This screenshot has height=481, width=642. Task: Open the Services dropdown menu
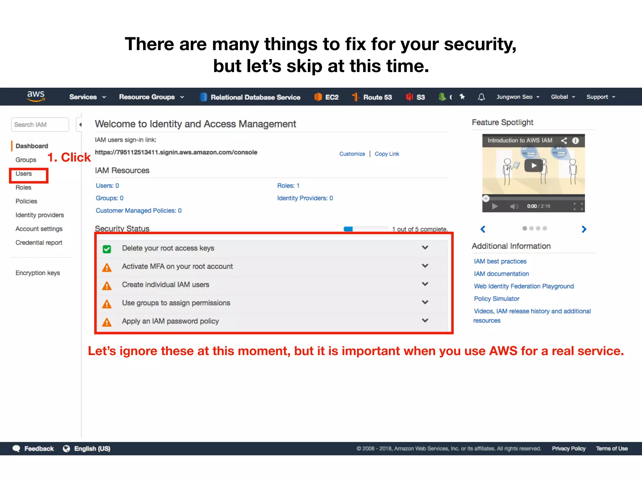tap(87, 97)
